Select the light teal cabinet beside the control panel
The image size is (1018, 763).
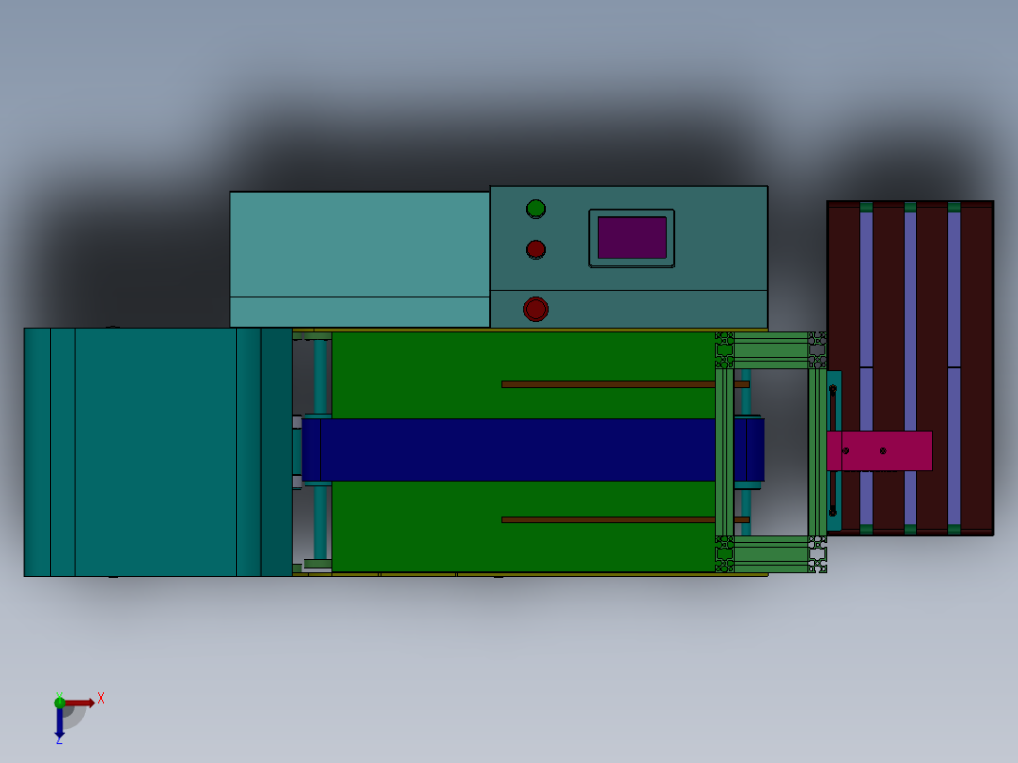[x=360, y=259]
